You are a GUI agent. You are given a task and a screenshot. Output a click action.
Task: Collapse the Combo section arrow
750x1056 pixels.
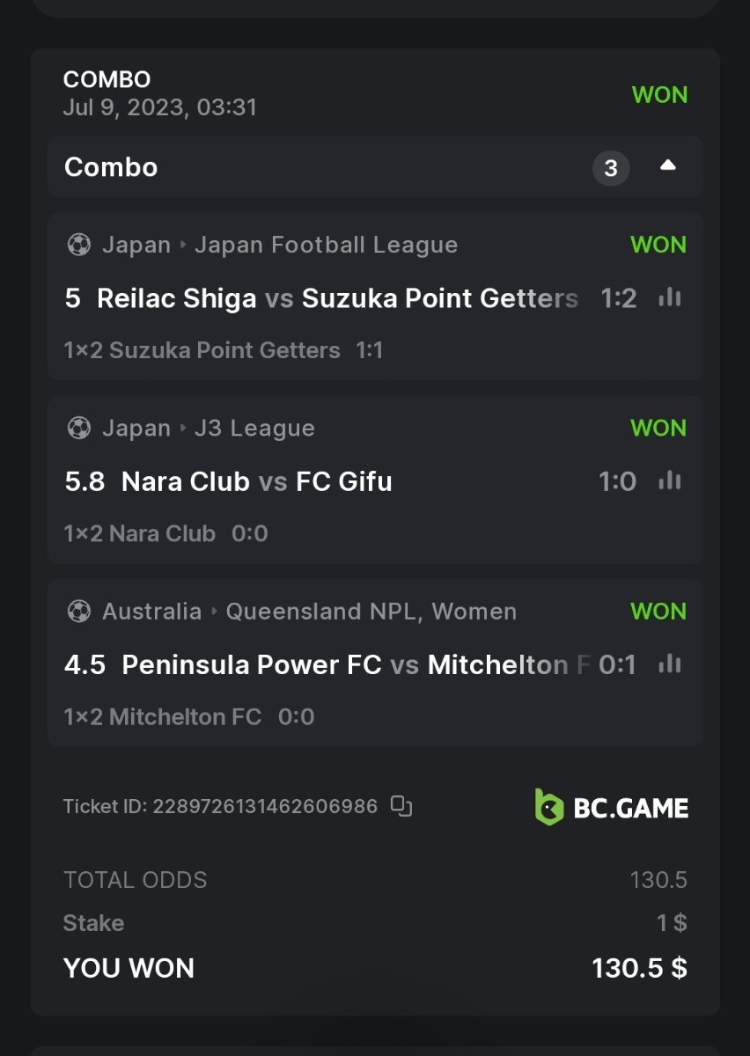(x=667, y=166)
